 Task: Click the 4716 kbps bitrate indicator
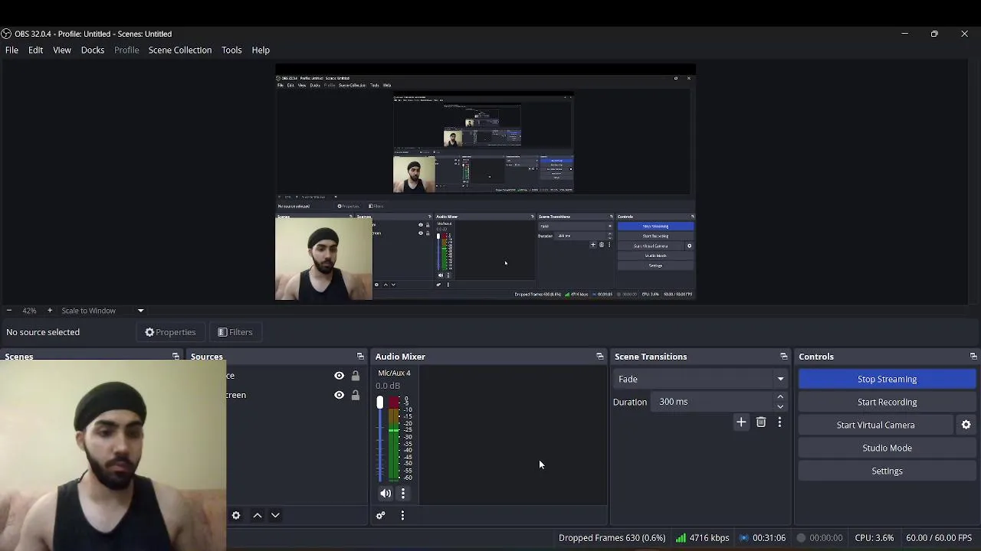(702, 538)
